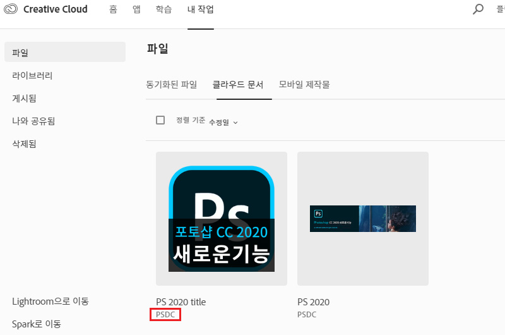505x335 pixels.
Task: Tick the select-all checkbox
Action: (160, 120)
